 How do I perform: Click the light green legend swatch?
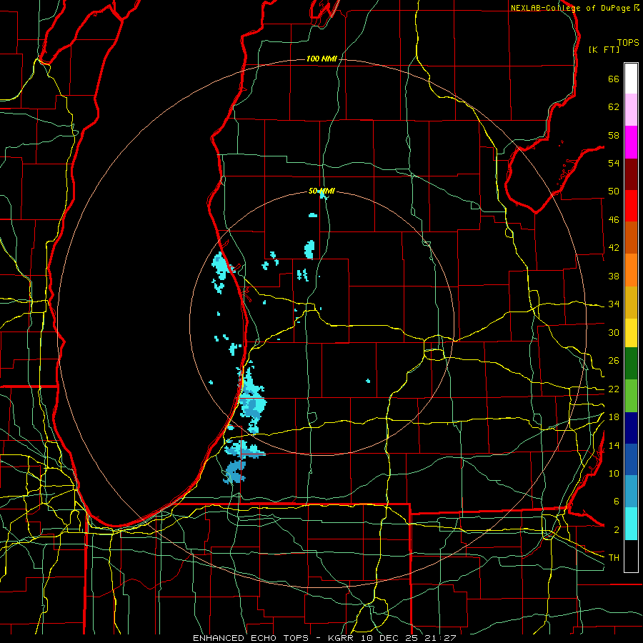pyautogui.click(x=631, y=396)
